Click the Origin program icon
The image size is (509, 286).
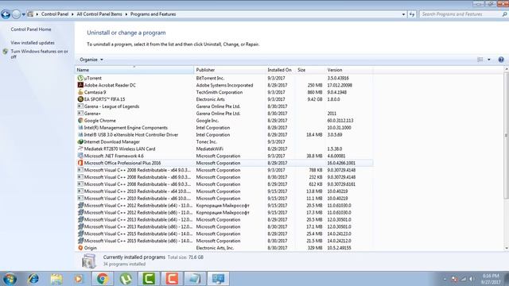click(80, 248)
